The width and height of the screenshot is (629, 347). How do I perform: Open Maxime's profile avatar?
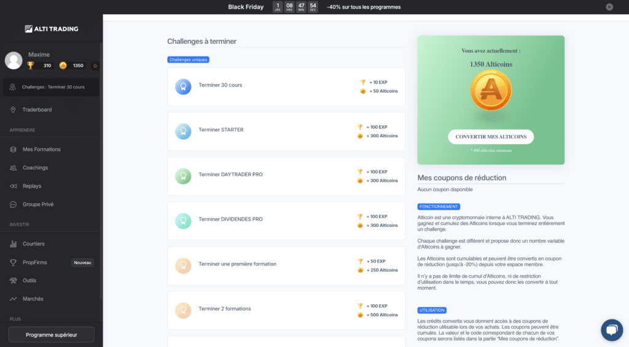14,61
